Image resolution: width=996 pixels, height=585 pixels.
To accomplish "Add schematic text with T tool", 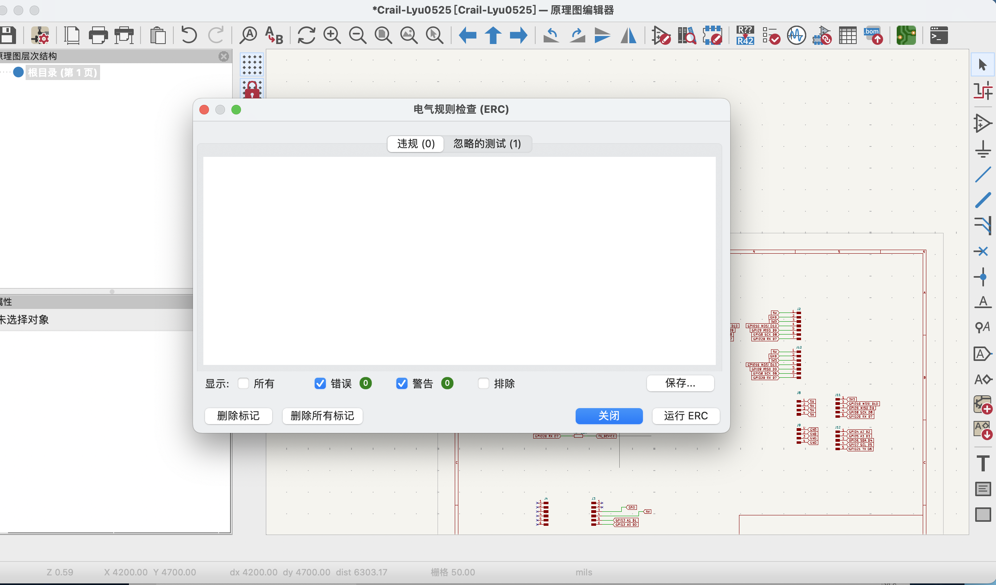I will (983, 463).
